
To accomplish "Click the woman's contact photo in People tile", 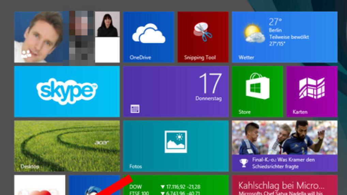I will coord(107,24).
